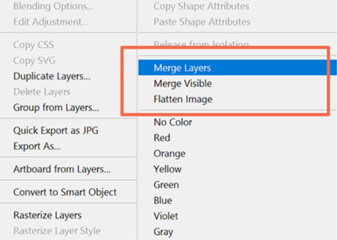Select Group from Layers option
337x240 pixels.
click(56, 107)
